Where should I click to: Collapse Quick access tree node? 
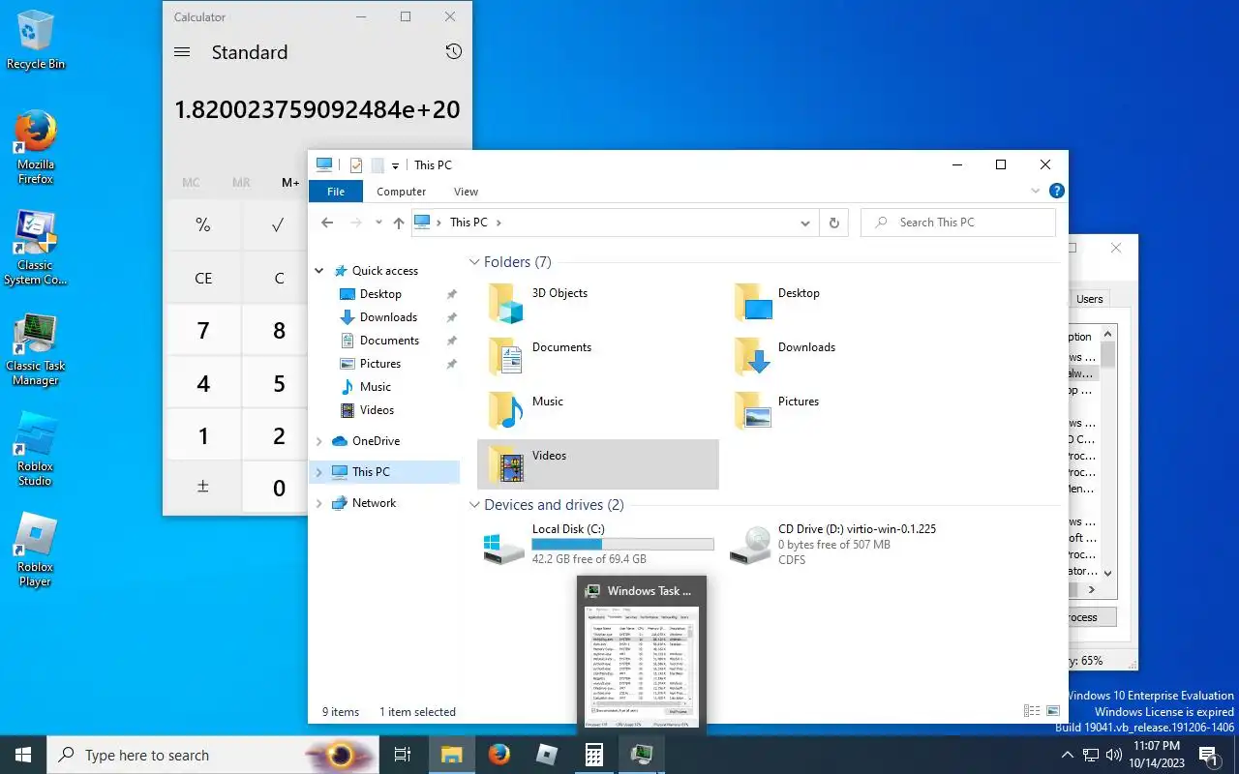[x=319, y=271]
